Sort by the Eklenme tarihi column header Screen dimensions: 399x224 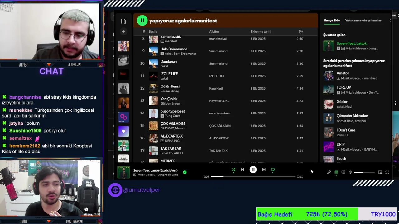pos(261,31)
